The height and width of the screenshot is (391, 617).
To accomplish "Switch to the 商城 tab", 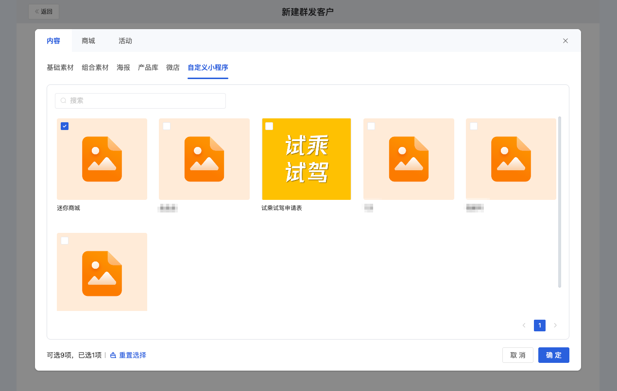I will tap(88, 41).
